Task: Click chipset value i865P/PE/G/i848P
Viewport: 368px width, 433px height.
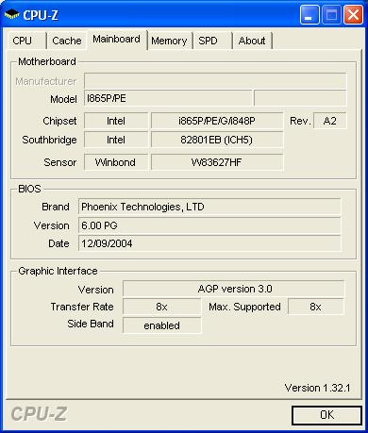Action: click(217, 121)
